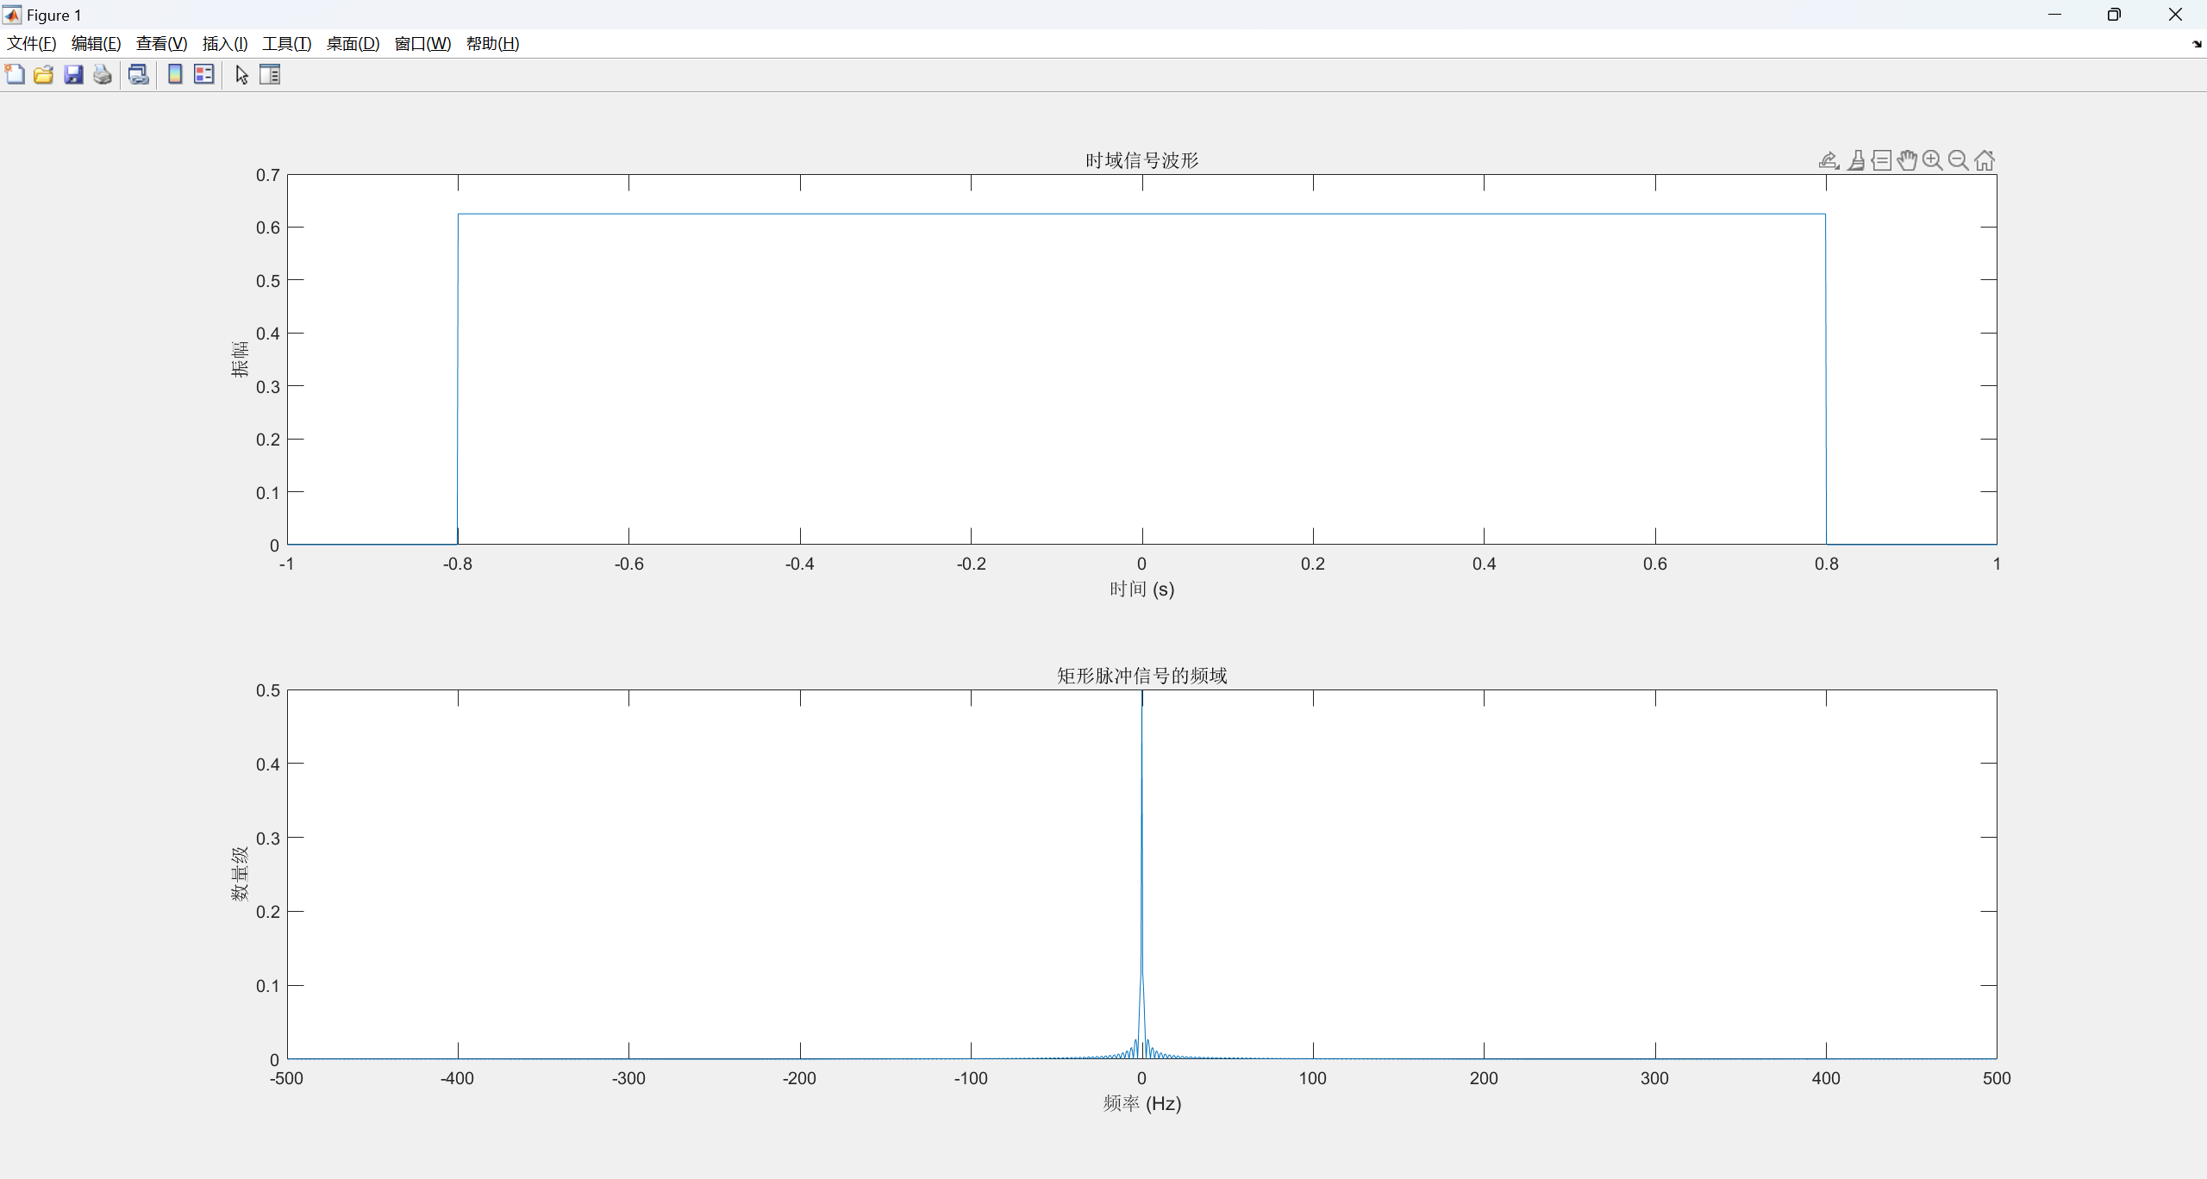Open the 工具(T) menu
The image size is (2207, 1179).
click(x=286, y=44)
